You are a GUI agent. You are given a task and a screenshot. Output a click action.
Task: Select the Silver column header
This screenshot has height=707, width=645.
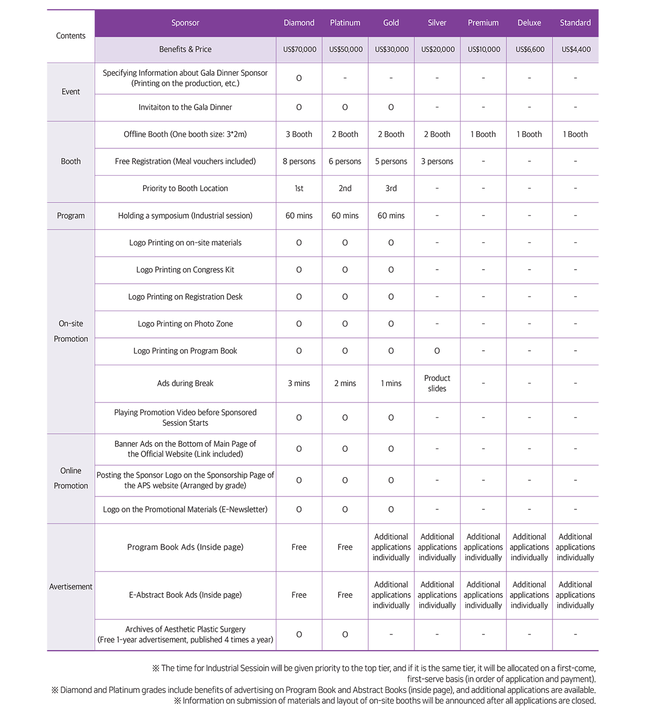click(x=437, y=23)
